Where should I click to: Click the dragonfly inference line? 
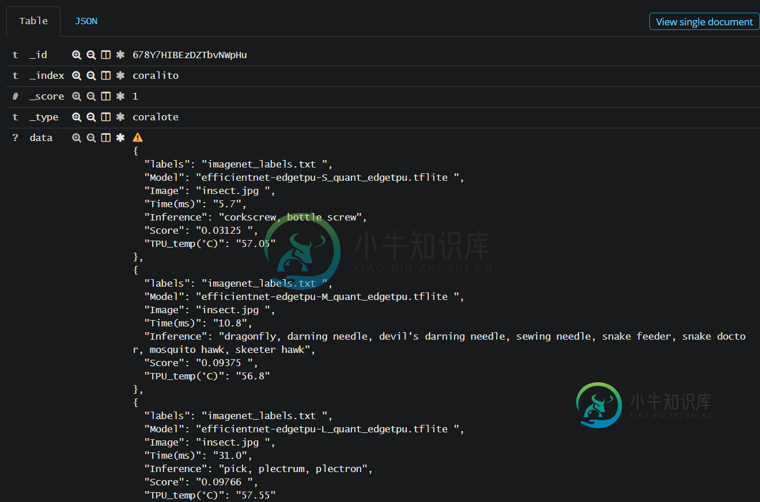tap(440, 343)
